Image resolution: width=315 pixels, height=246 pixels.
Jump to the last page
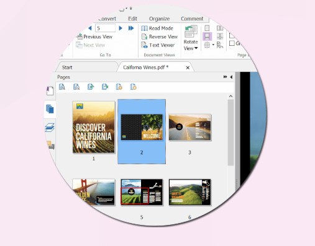(131, 29)
